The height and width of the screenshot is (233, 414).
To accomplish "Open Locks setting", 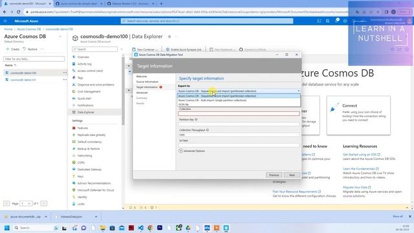I will [81, 204].
